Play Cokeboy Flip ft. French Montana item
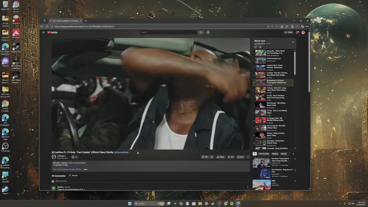This screenshot has width=368, height=207. click(273, 68)
